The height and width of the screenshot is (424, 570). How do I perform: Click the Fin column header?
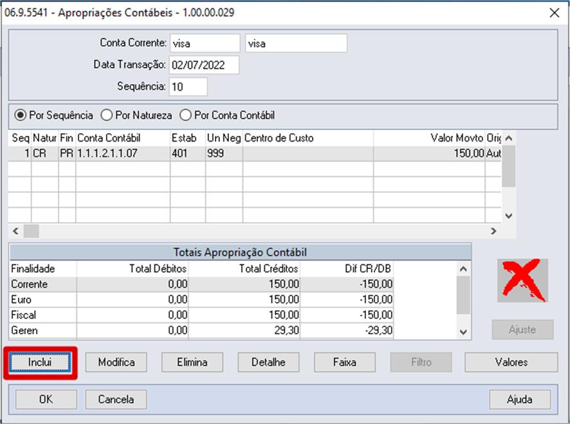(x=67, y=138)
